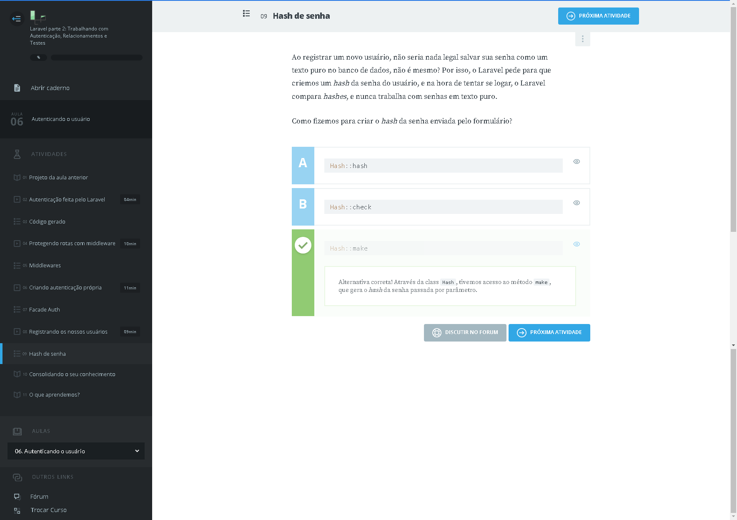Click the notebook icon for Abrir caderno

[17, 88]
